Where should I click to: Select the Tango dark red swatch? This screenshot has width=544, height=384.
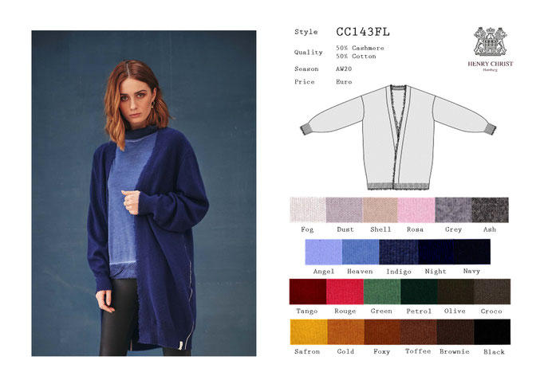(308, 292)
